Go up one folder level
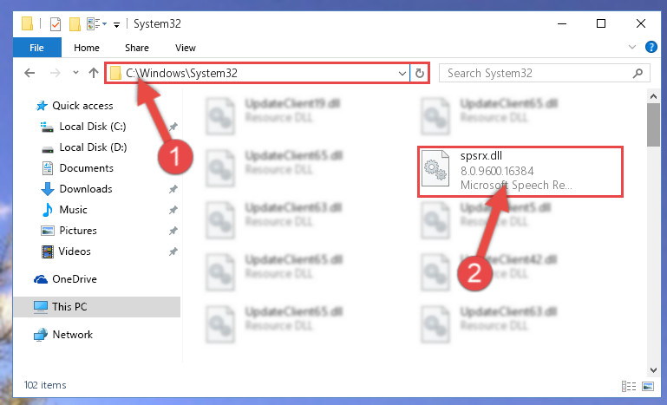Viewport: 667px width, 405px height. coord(94,73)
